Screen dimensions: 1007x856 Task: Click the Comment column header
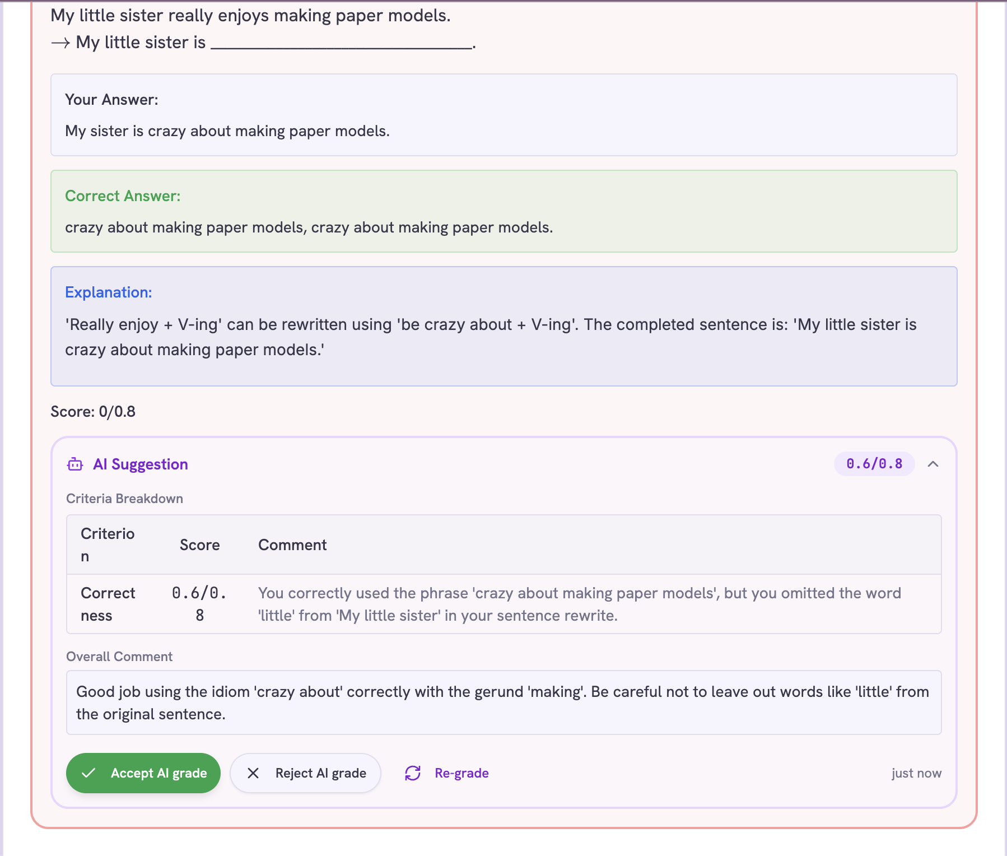(292, 545)
